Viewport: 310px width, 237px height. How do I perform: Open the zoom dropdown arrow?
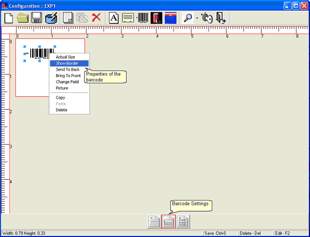pos(197,18)
